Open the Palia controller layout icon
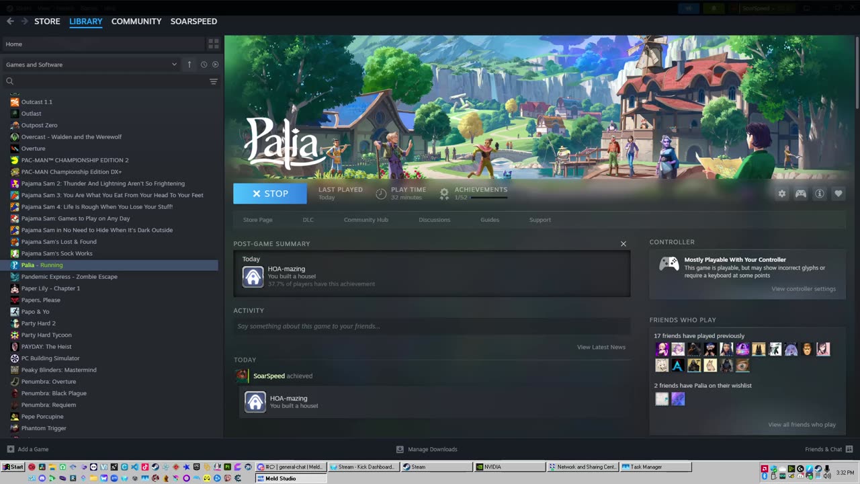 801,194
